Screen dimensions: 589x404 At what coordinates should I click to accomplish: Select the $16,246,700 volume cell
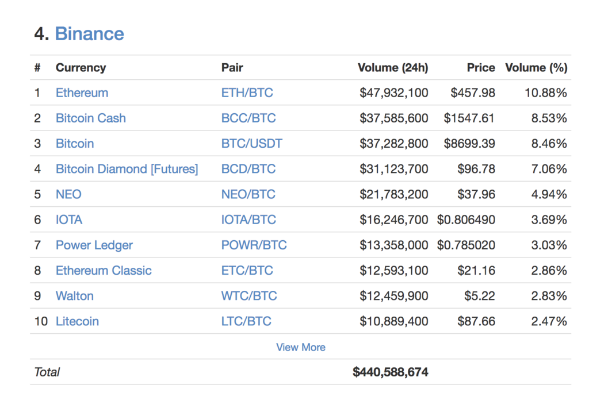[x=393, y=220]
